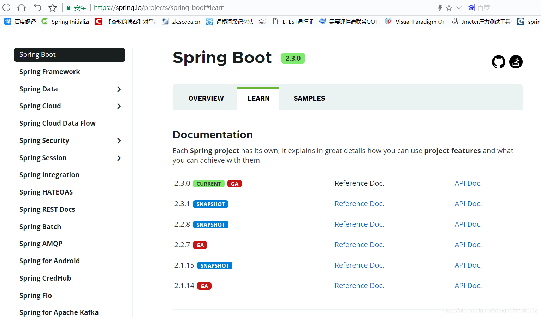The width and height of the screenshot is (541, 317).
Task: Open Spring Integration project
Action: (x=49, y=175)
